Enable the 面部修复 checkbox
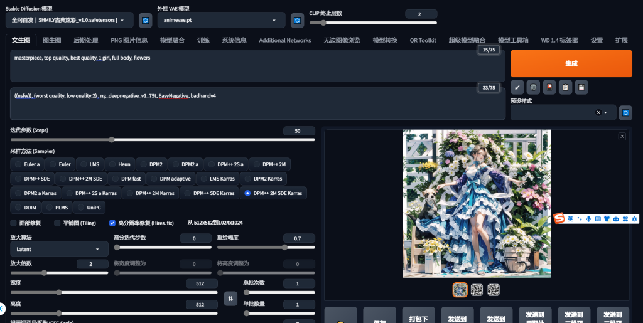The image size is (643, 323). click(14, 223)
